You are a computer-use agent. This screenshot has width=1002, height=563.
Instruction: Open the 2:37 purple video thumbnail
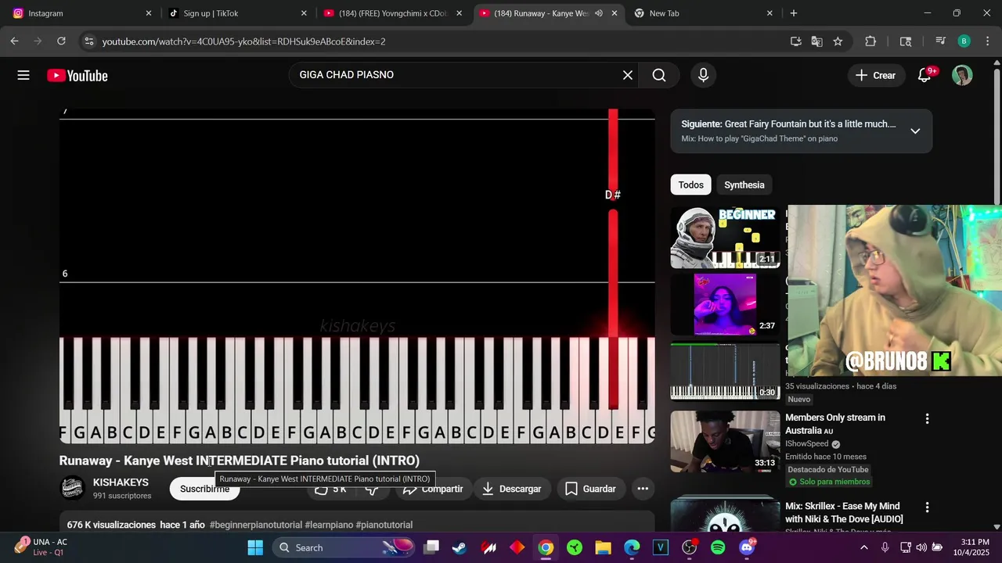(725, 304)
